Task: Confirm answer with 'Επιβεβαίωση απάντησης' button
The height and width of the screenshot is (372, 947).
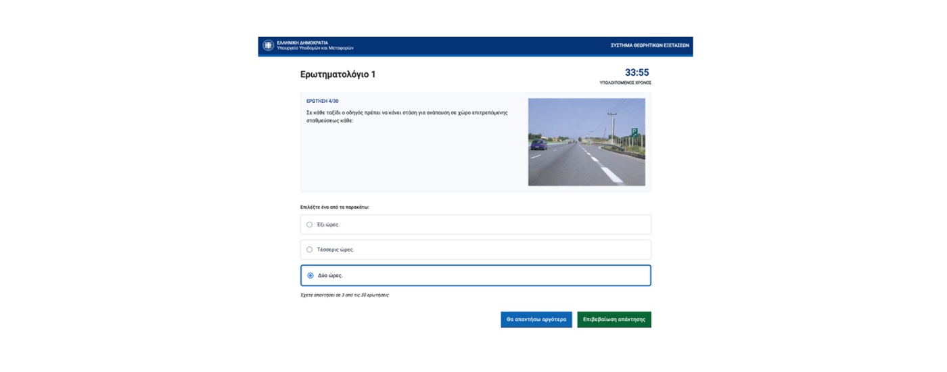Action: (x=614, y=319)
